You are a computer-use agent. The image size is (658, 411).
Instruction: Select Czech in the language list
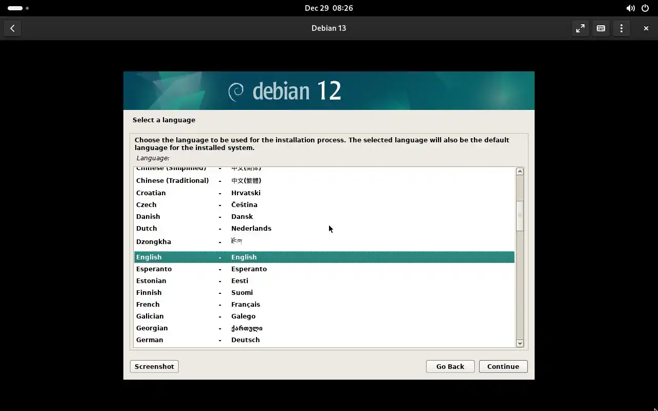pyautogui.click(x=324, y=204)
